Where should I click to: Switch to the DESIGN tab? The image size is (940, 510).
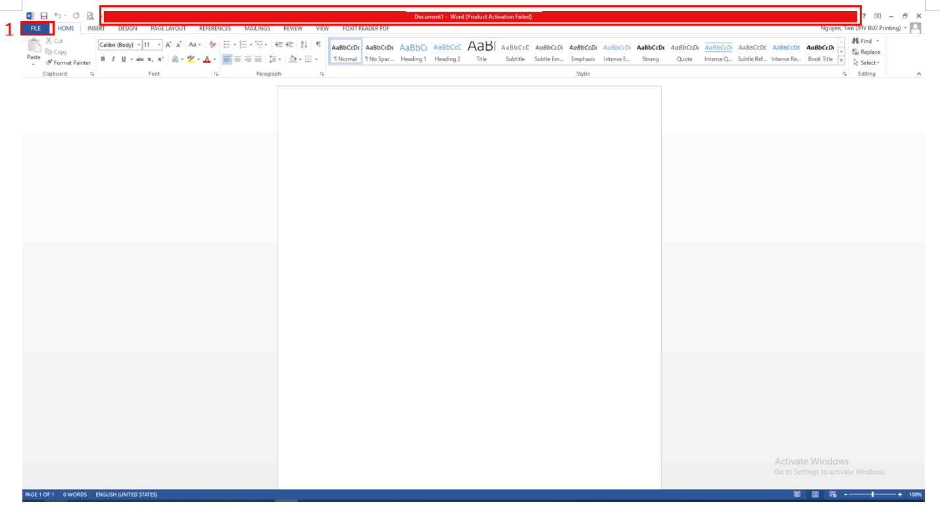tap(128, 28)
